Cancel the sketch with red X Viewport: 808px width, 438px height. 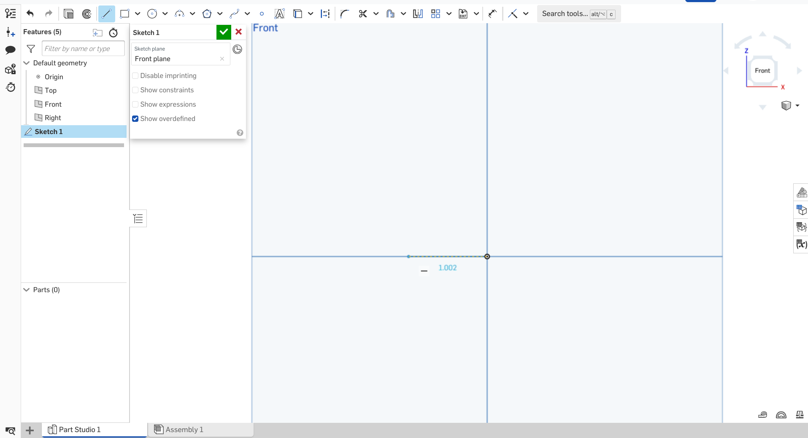238,32
